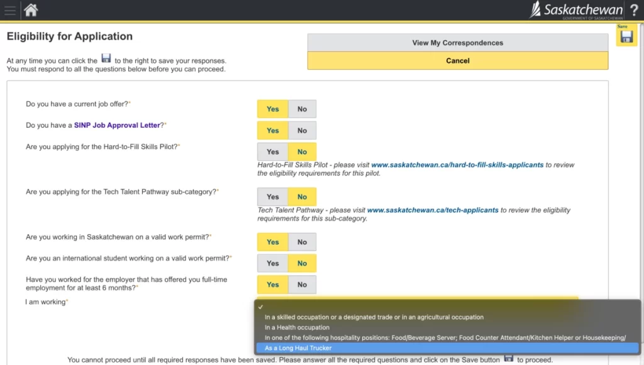Select No for current job offer
The height and width of the screenshot is (365, 644).
[302, 109]
